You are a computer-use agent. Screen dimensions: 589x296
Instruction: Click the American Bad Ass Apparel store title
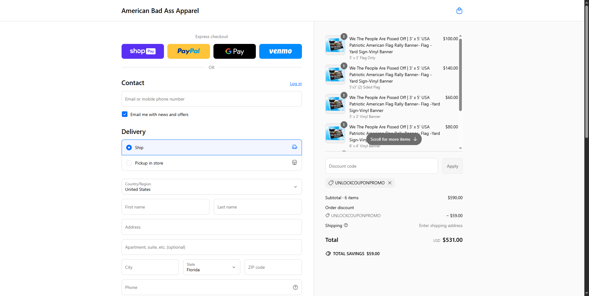(x=160, y=11)
